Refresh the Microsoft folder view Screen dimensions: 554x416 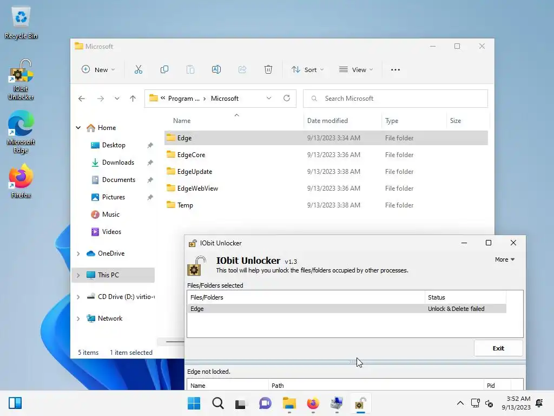click(x=287, y=99)
